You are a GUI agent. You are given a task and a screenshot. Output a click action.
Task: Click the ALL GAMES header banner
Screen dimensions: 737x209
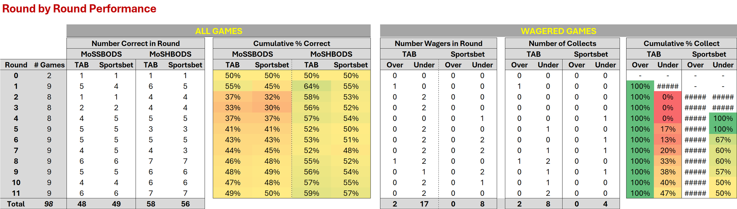[218, 31]
